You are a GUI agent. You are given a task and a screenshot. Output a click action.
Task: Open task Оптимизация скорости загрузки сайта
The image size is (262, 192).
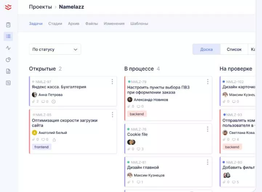coord(65,123)
